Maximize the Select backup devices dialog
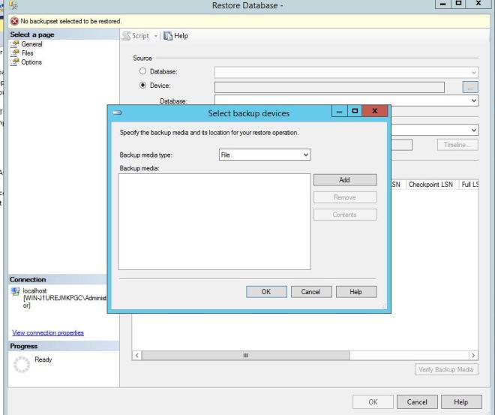The image size is (495, 415). [355, 111]
